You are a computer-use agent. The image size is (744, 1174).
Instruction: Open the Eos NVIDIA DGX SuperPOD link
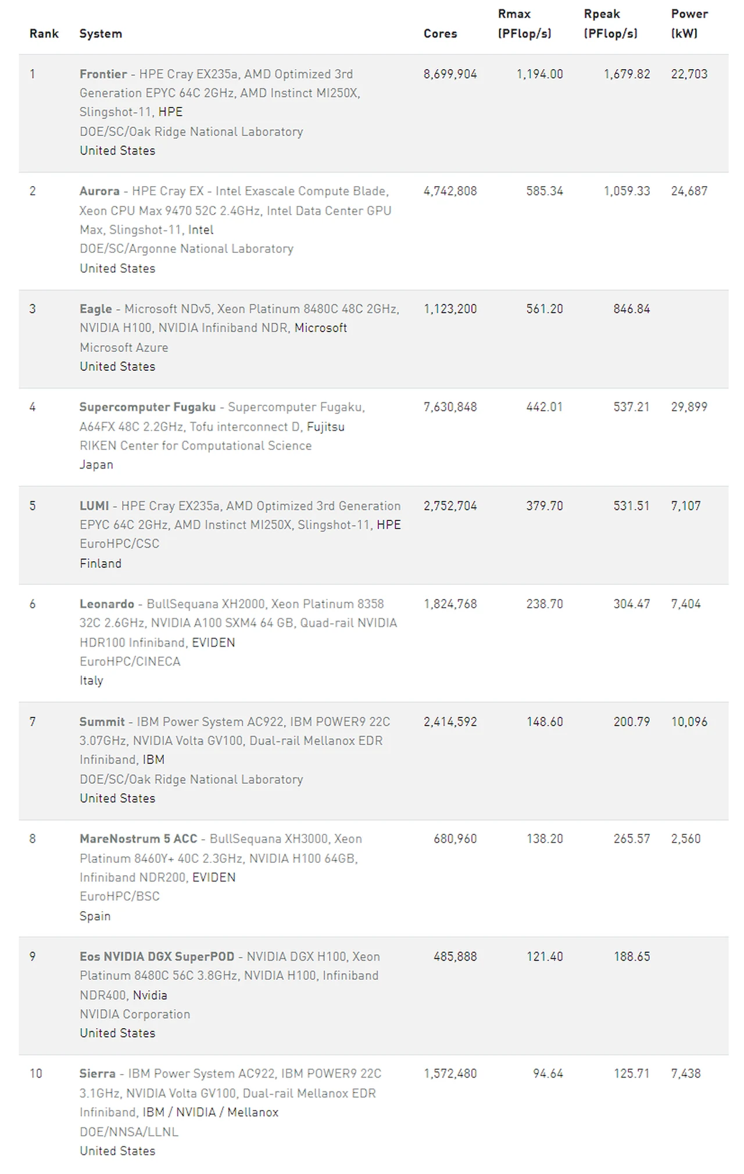[156, 957]
